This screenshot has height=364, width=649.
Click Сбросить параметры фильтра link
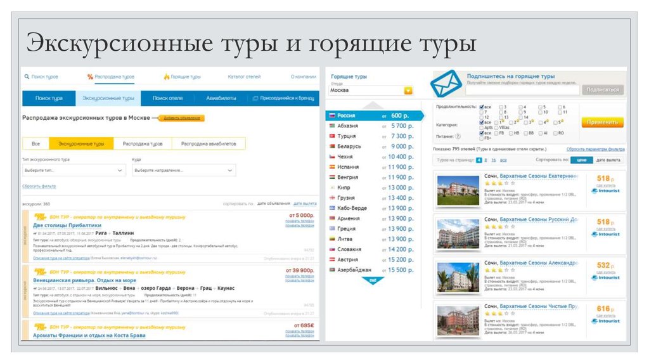[596, 149]
